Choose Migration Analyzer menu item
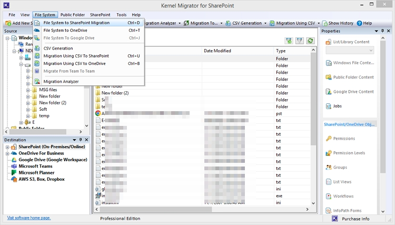 pos(88,82)
